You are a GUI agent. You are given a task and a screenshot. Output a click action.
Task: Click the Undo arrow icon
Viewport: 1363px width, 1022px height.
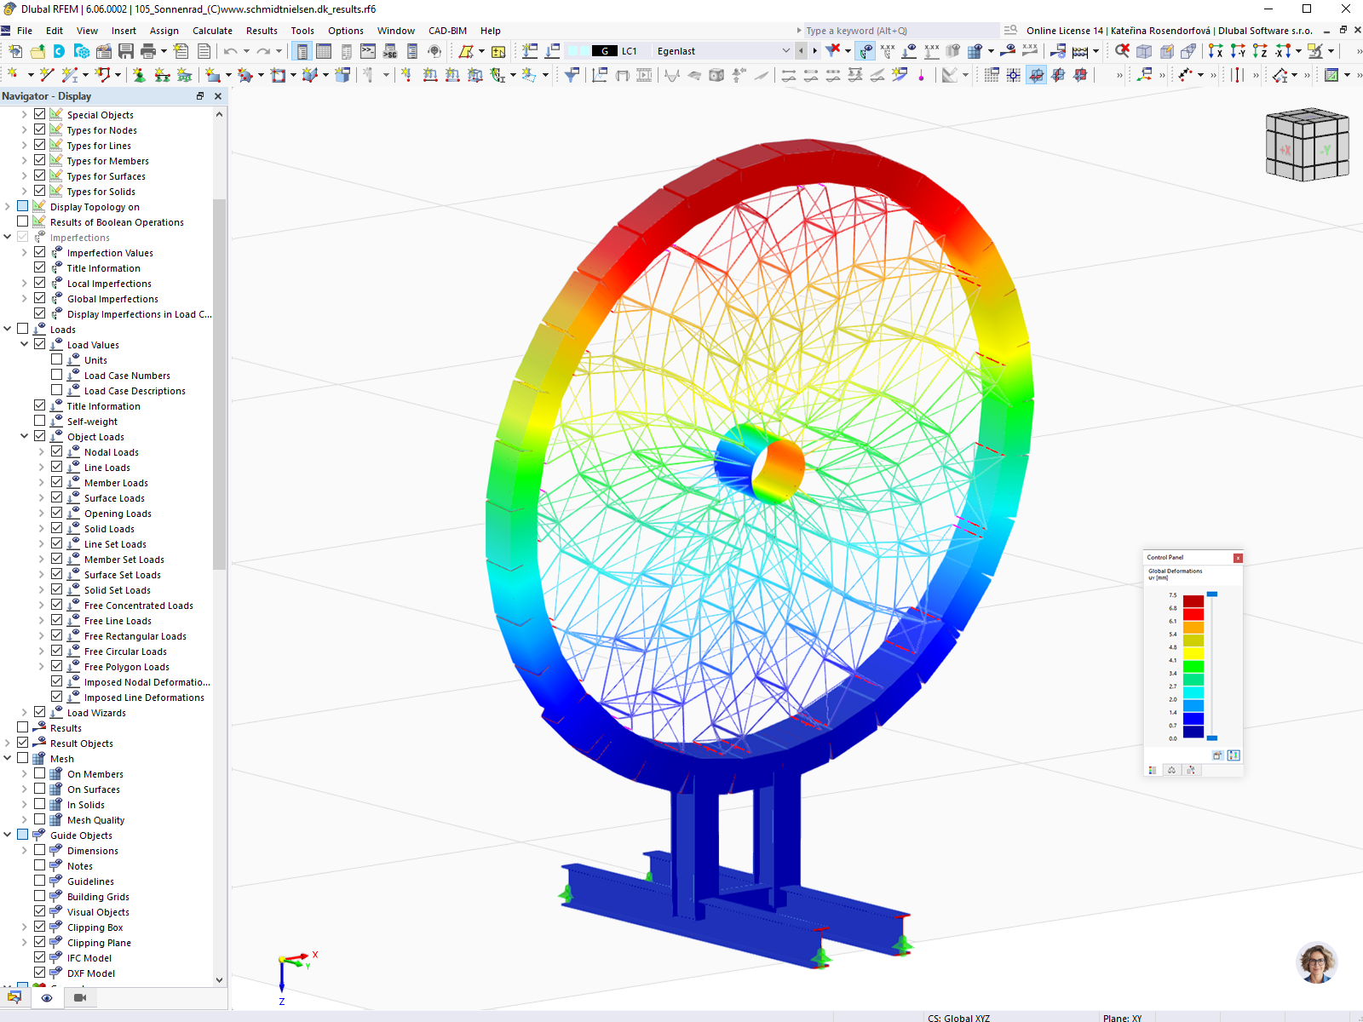230,51
